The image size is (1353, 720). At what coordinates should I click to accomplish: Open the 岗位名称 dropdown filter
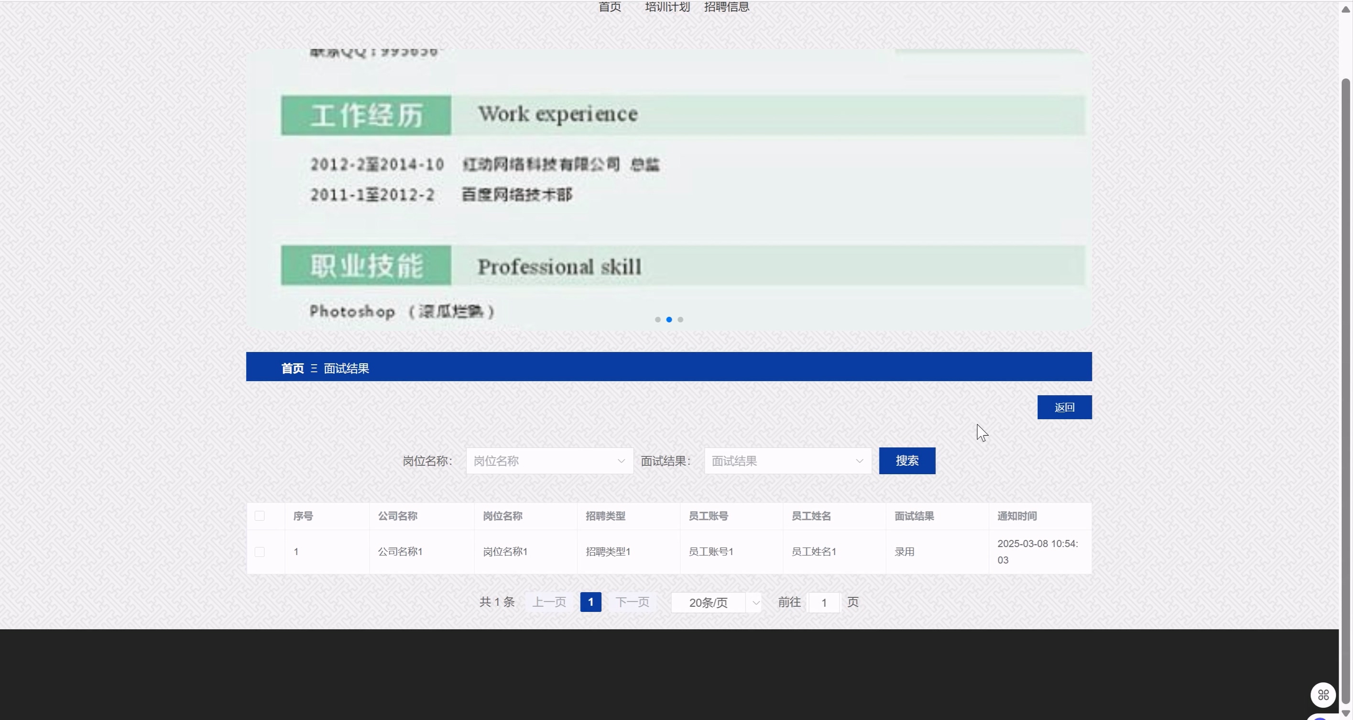coord(549,460)
